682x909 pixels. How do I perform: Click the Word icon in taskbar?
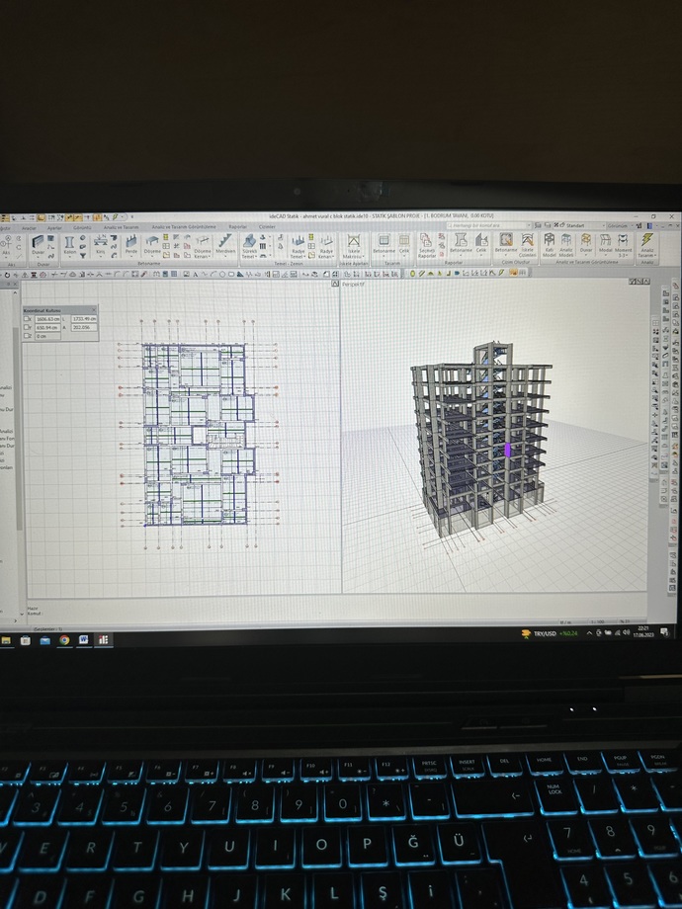83,639
